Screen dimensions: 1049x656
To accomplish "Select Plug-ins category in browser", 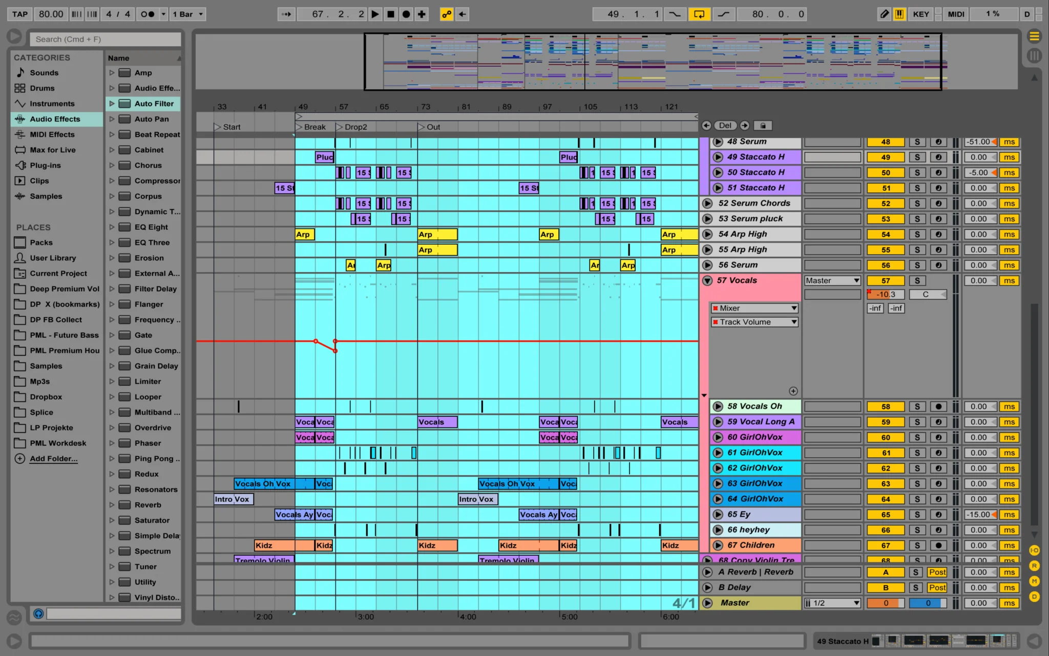I will pos(45,165).
